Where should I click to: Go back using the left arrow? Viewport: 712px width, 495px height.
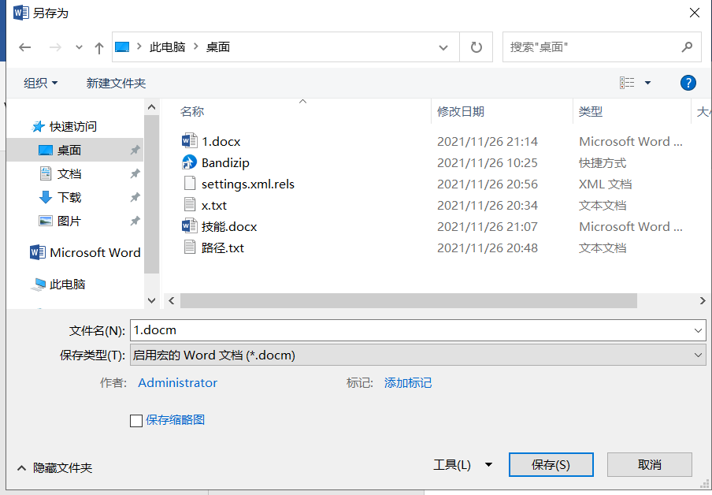pyautogui.click(x=25, y=47)
